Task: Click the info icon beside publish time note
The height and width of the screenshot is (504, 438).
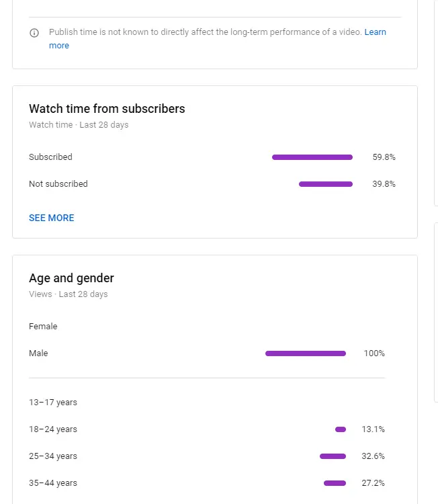Action: 34,33
